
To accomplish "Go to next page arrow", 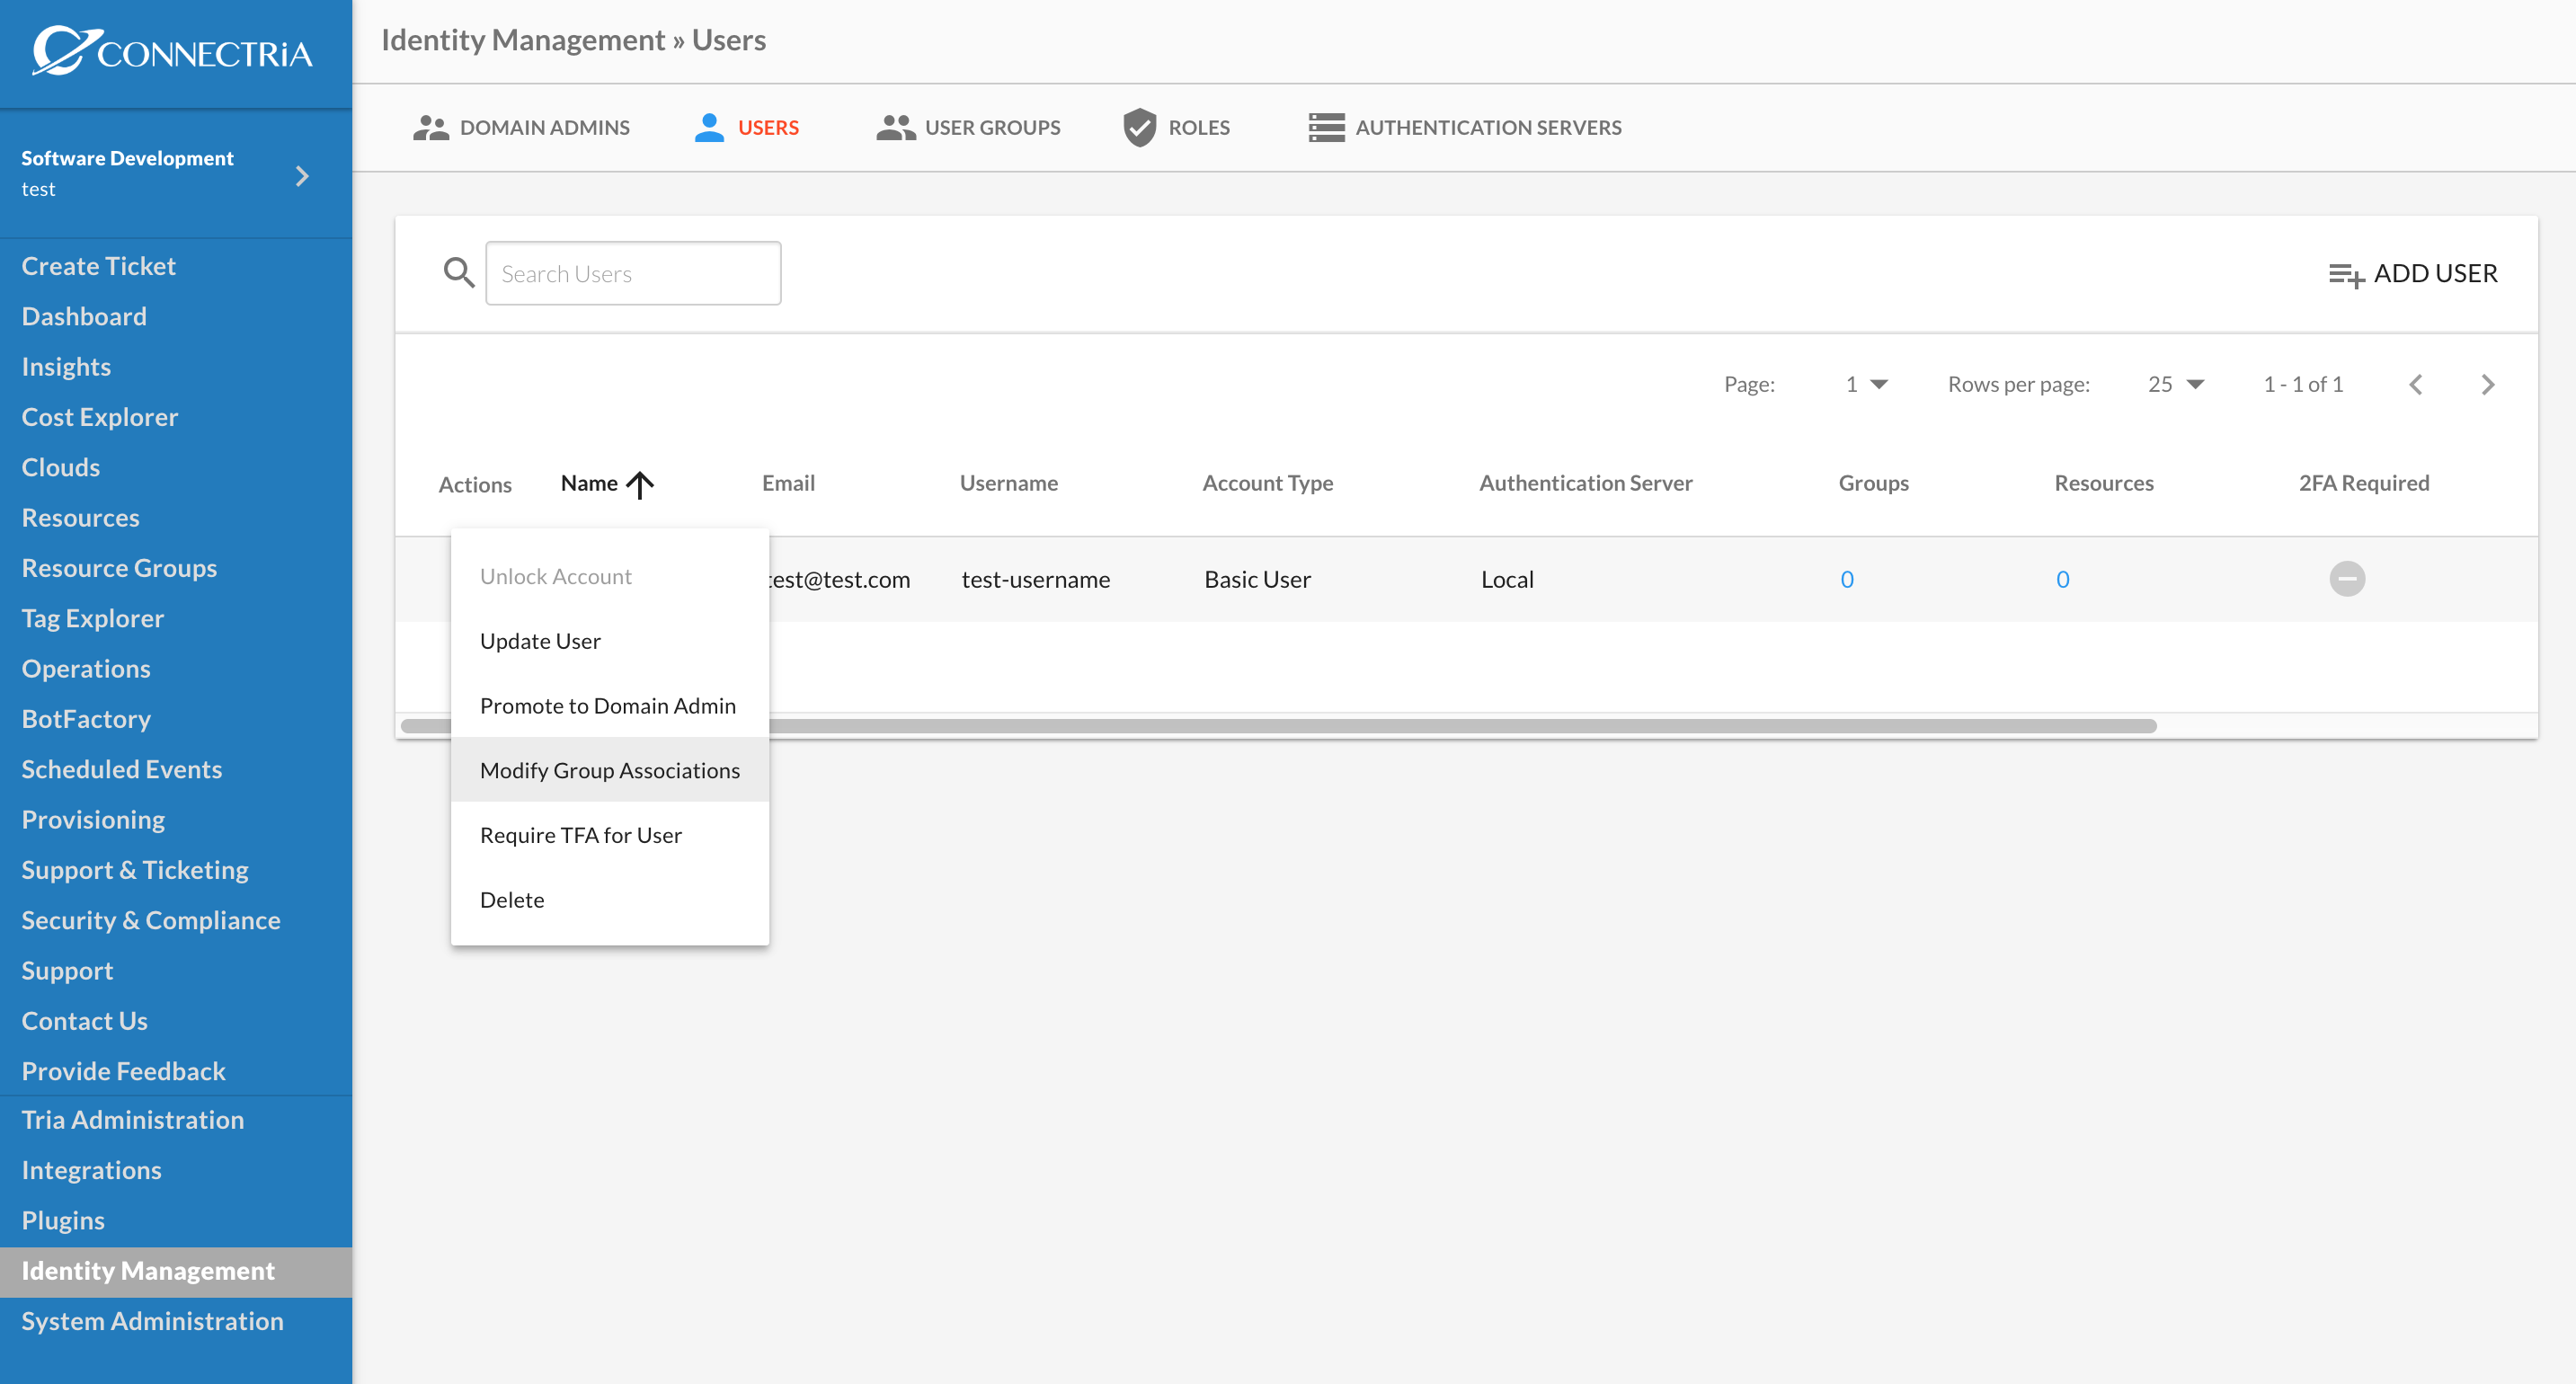I will pyautogui.click(x=2488, y=384).
